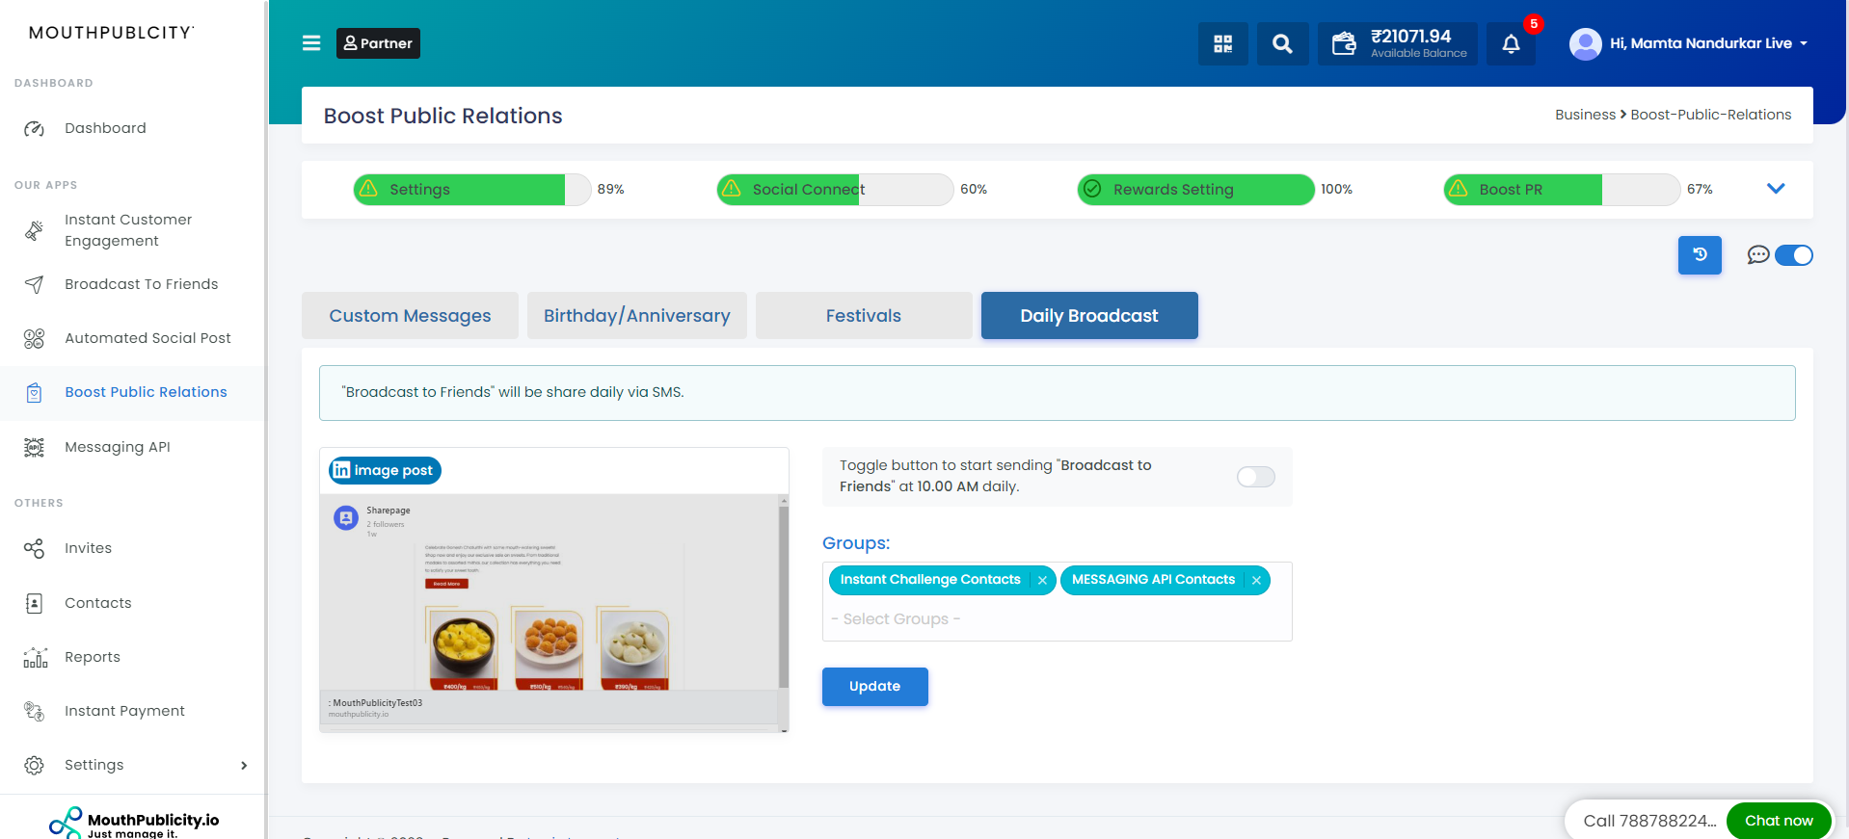Screen dimensions: 1849x839
Task: Click the Business breadcrumb link
Action: pos(1585,115)
